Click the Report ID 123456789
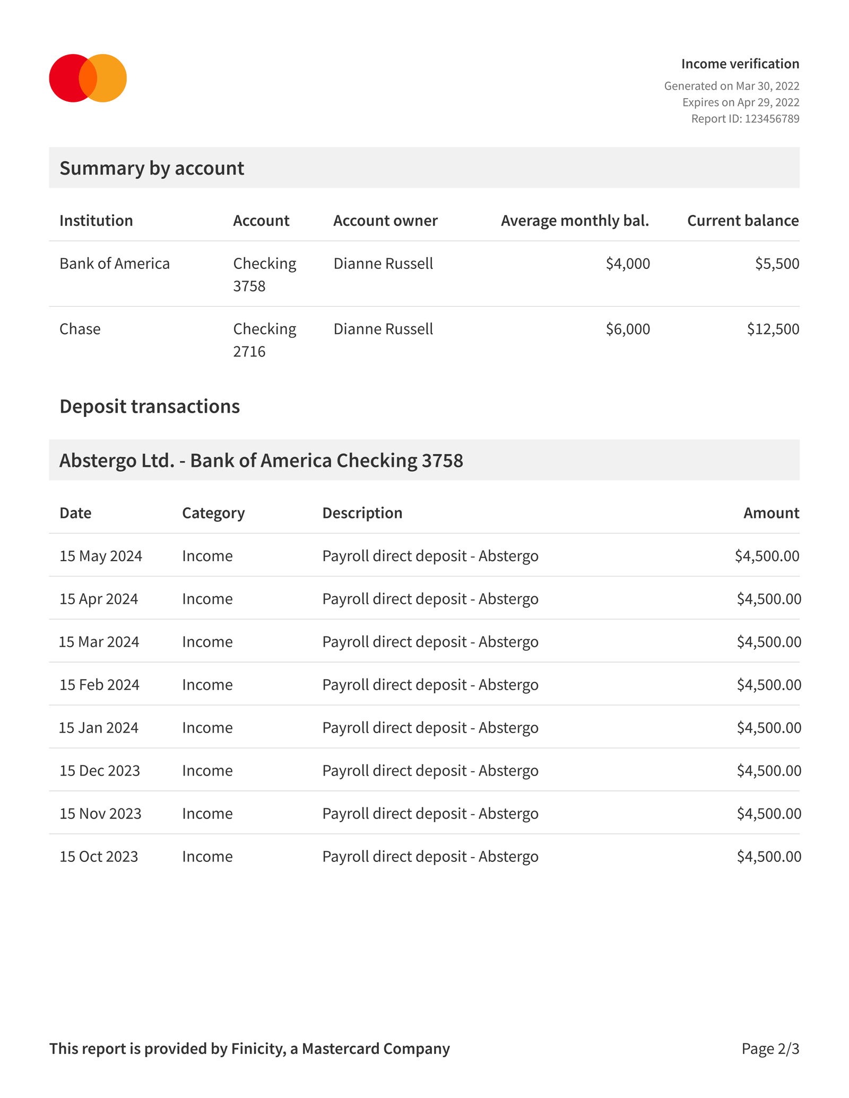This screenshot has height=1098, width=849. point(745,119)
